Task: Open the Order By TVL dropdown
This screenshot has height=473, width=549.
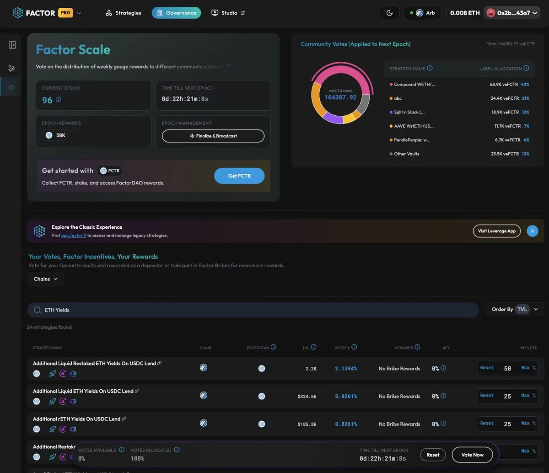Action: pyautogui.click(x=515, y=309)
